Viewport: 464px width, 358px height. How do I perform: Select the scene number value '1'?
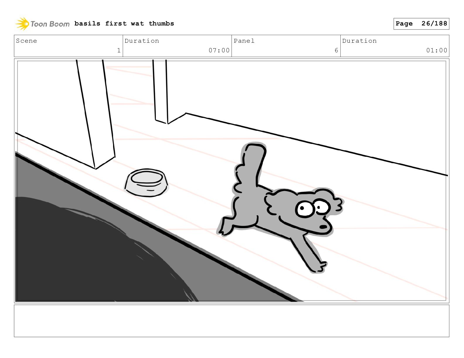click(119, 50)
